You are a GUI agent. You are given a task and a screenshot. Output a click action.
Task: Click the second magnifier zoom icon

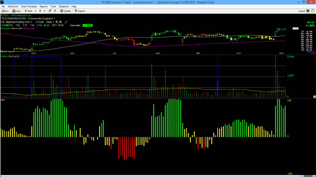coord(60,22)
